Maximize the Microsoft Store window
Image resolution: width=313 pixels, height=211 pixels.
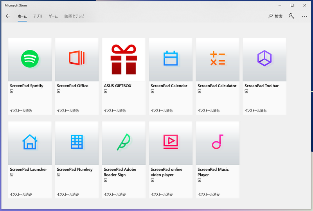(x=292, y=5)
